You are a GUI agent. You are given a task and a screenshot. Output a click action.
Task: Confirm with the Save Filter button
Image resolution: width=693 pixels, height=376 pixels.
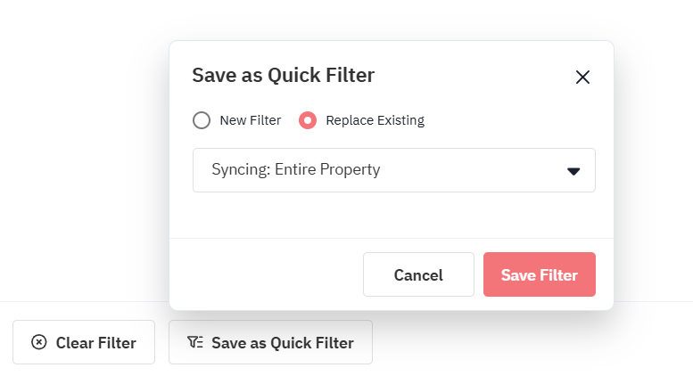(x=539, y=274)
